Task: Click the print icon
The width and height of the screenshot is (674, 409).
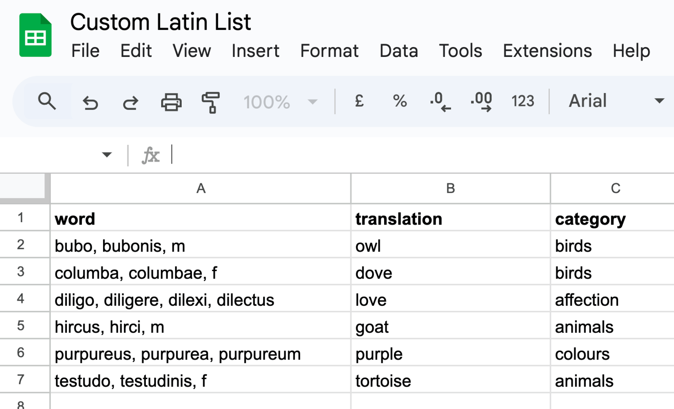Action: pyautogui.click(x=171, y=102)
